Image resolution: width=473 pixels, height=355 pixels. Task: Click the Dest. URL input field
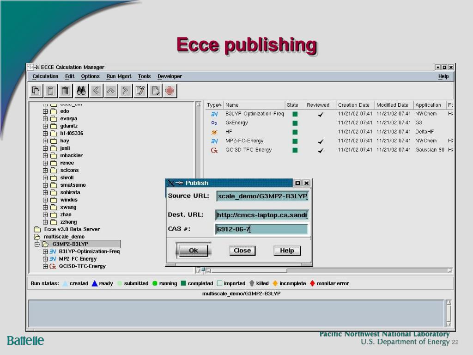(x=262, y=215)
